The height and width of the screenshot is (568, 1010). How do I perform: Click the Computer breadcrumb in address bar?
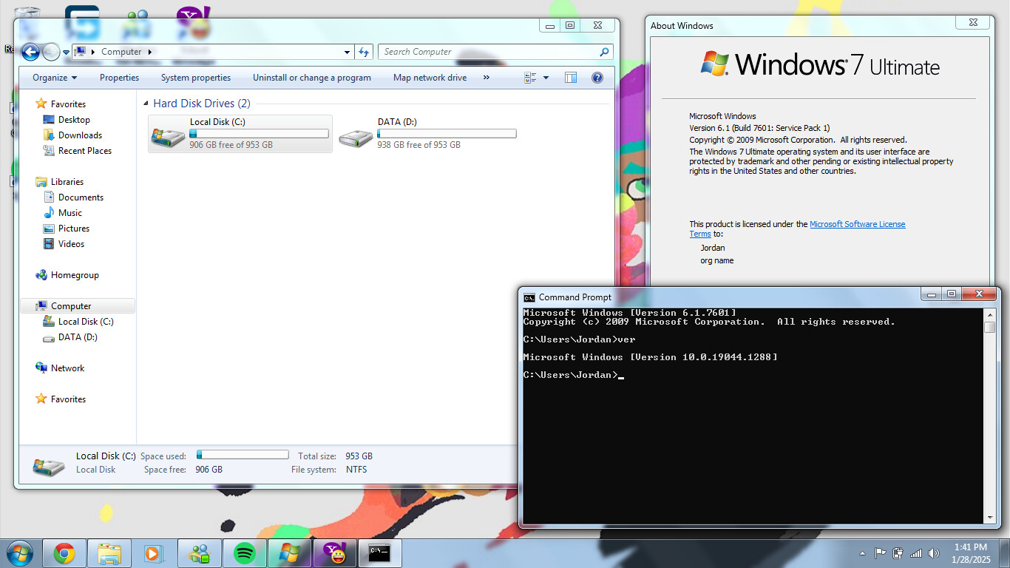tap(121, 52)
